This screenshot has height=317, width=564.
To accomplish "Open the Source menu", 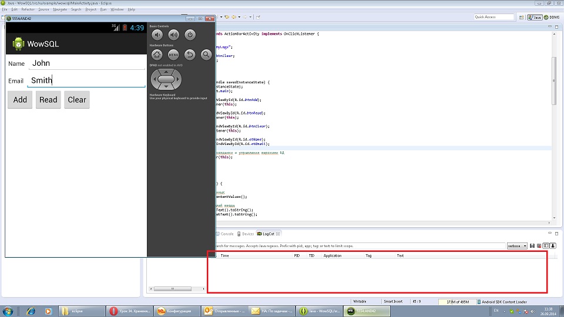I will point(43,9).
